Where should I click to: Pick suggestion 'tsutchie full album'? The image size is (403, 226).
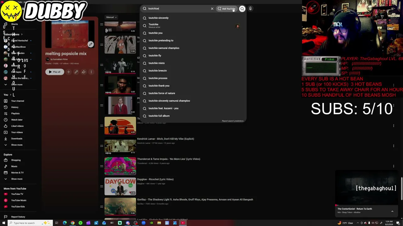click(193, 116)
